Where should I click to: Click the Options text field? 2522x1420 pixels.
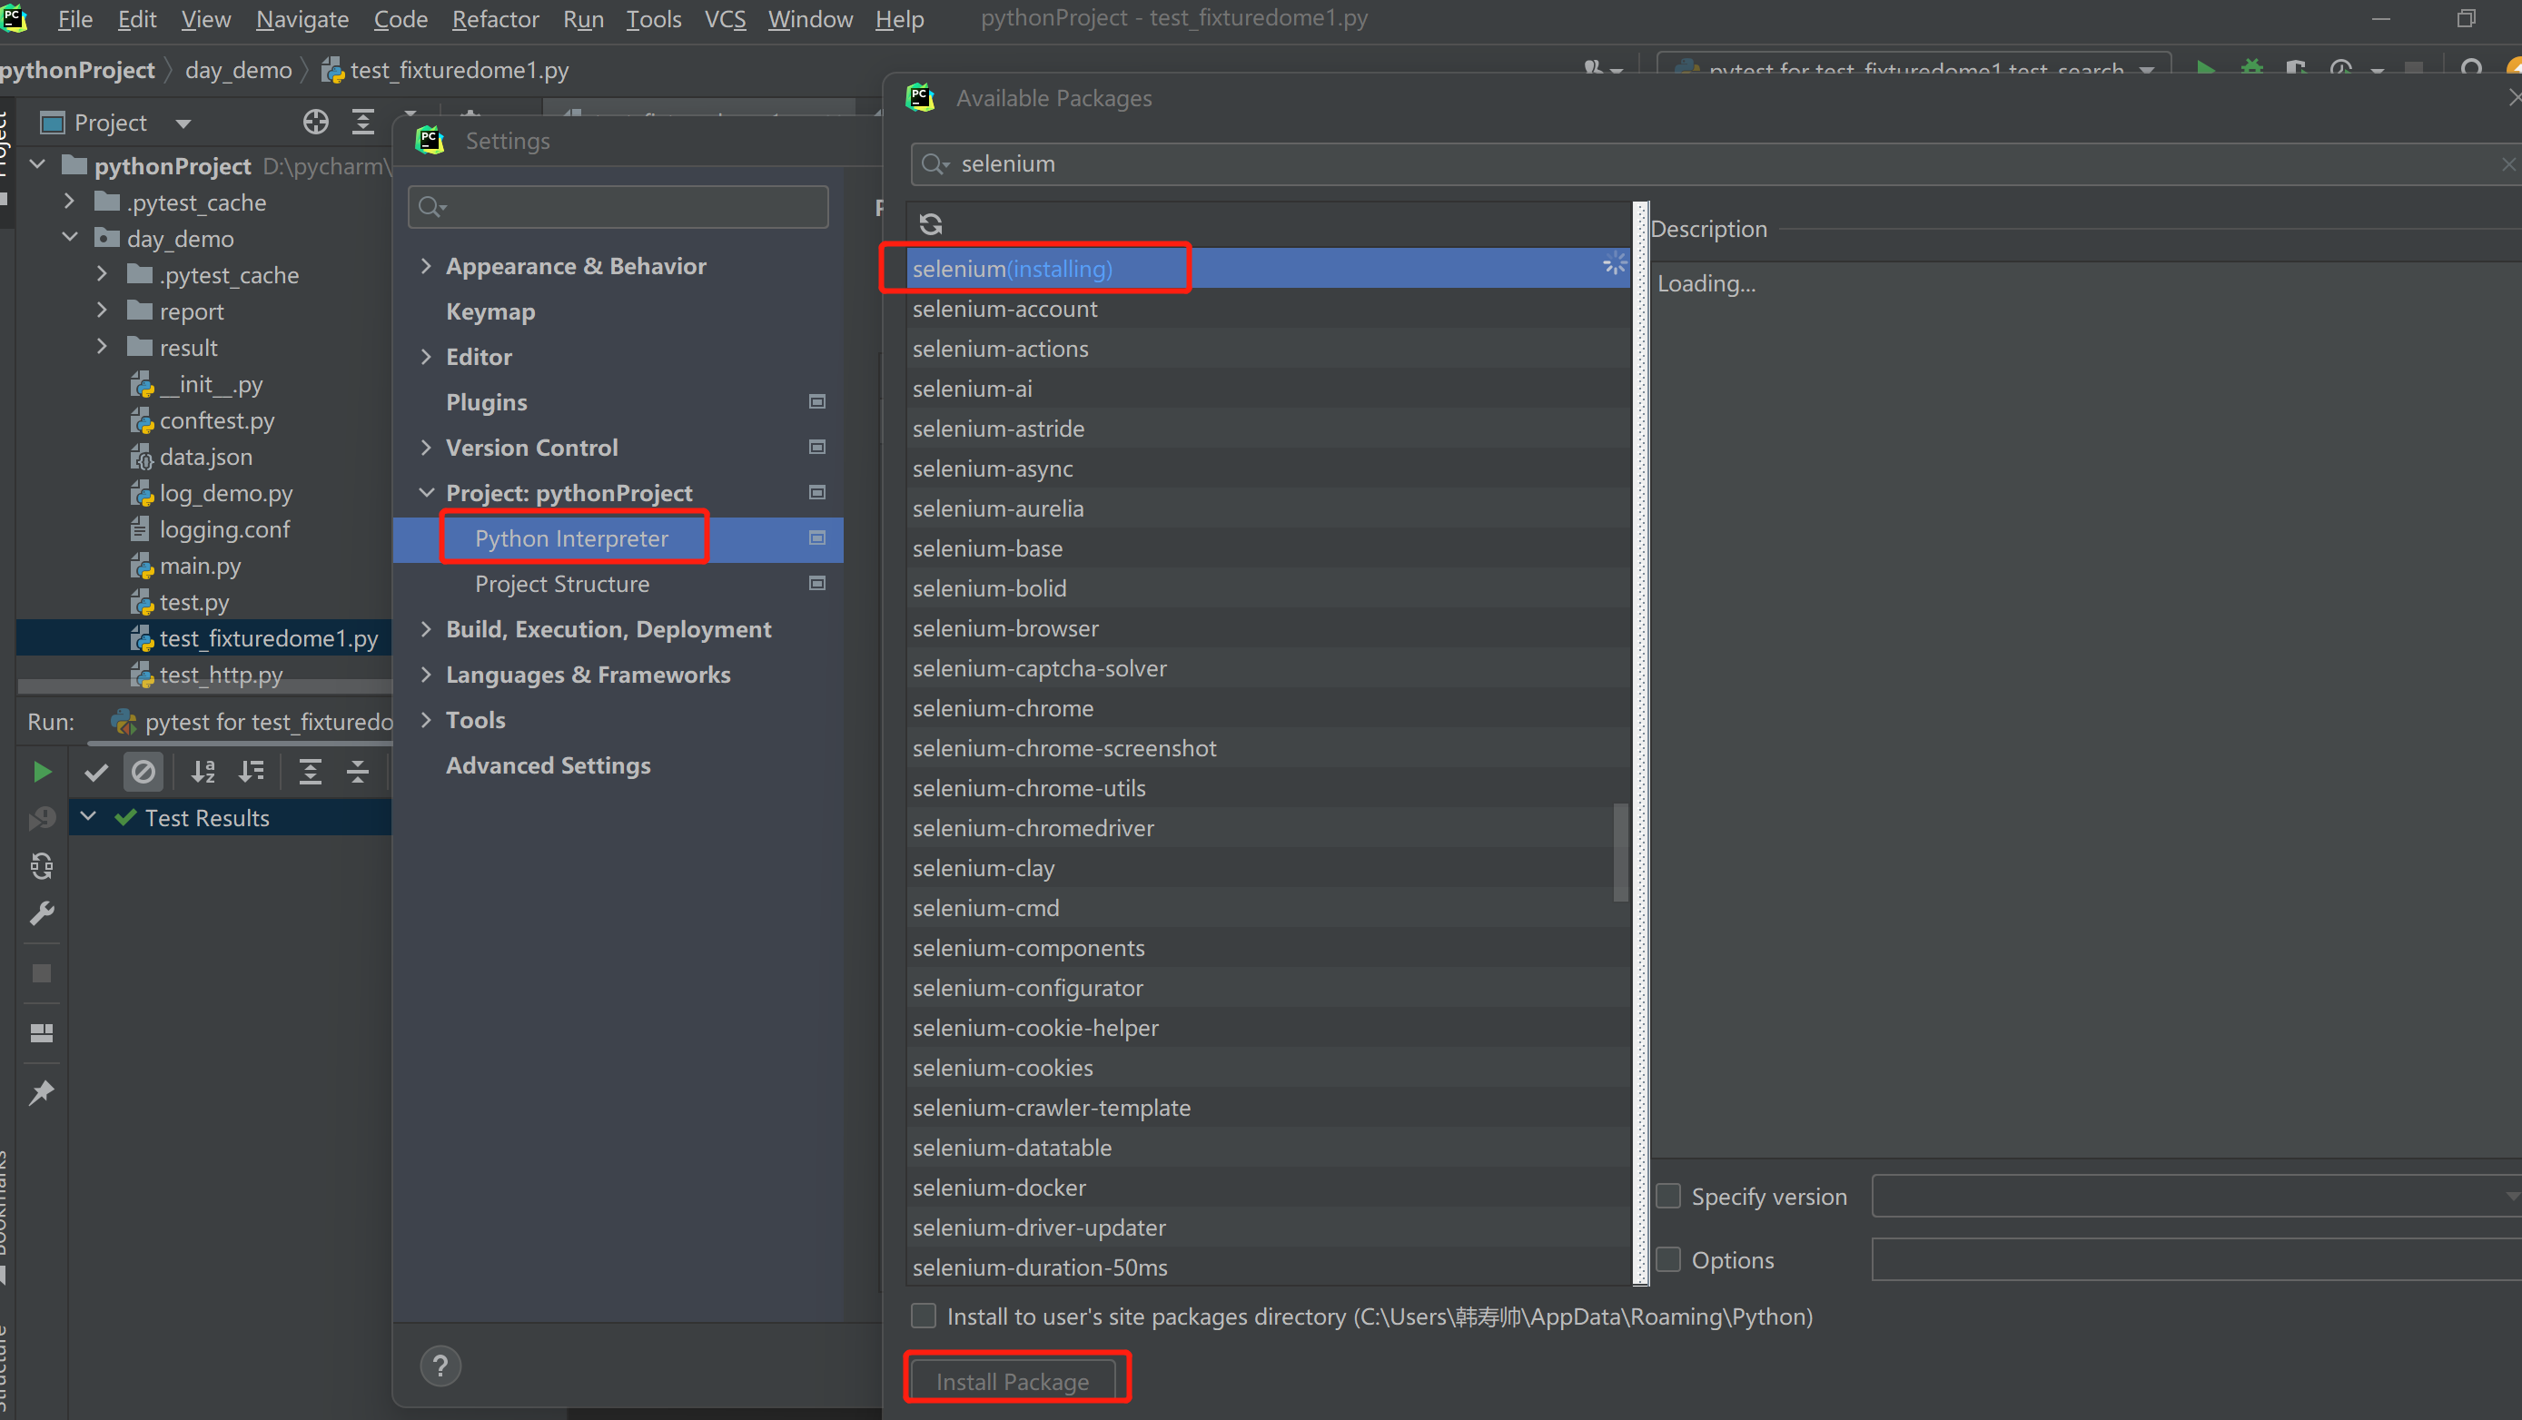click(2196, 1259)
